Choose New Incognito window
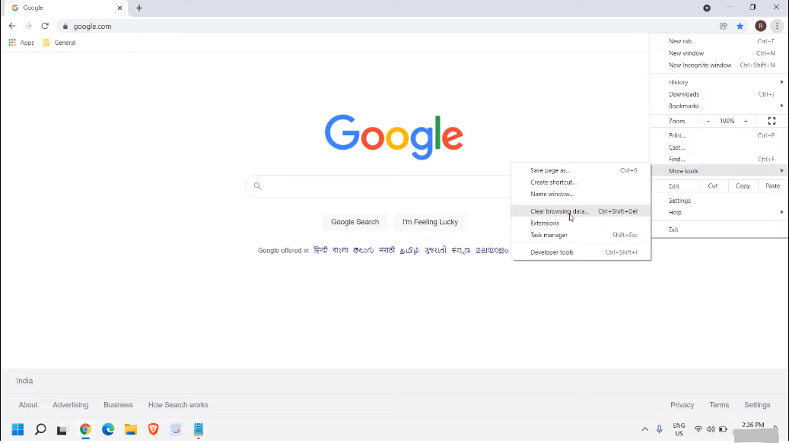 (x=720, y=65)
